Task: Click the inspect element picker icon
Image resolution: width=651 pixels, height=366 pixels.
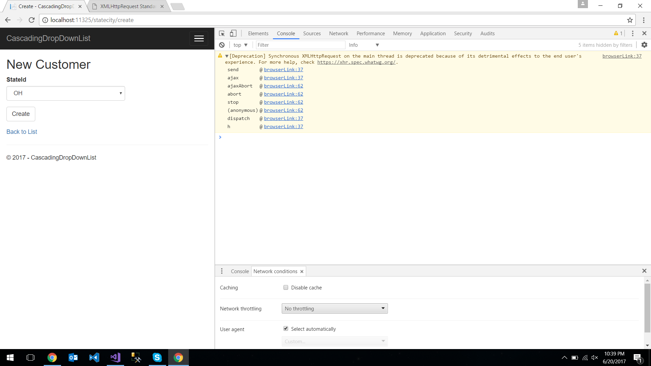Action: 222,33
